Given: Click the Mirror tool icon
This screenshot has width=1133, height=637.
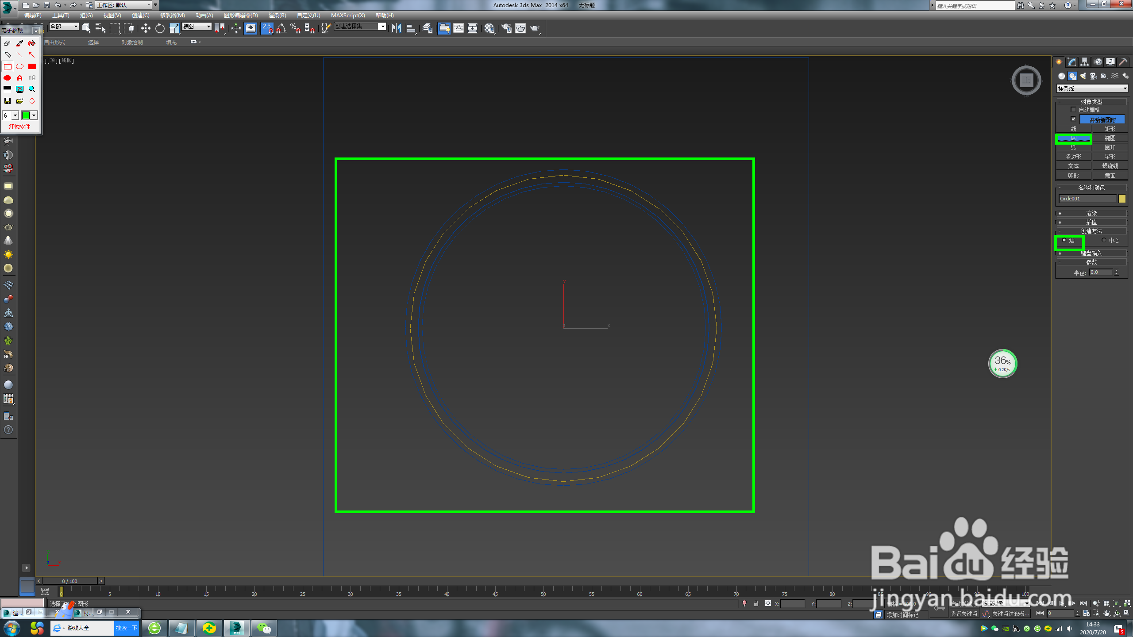Looking at the screenshot, I should click(x=396, y=29).
